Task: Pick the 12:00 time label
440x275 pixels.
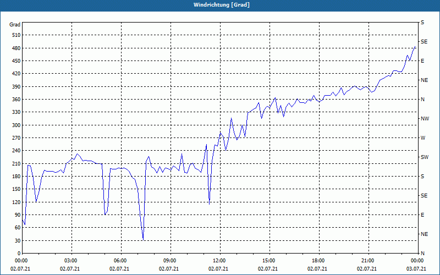Action: tap(219, 261)
